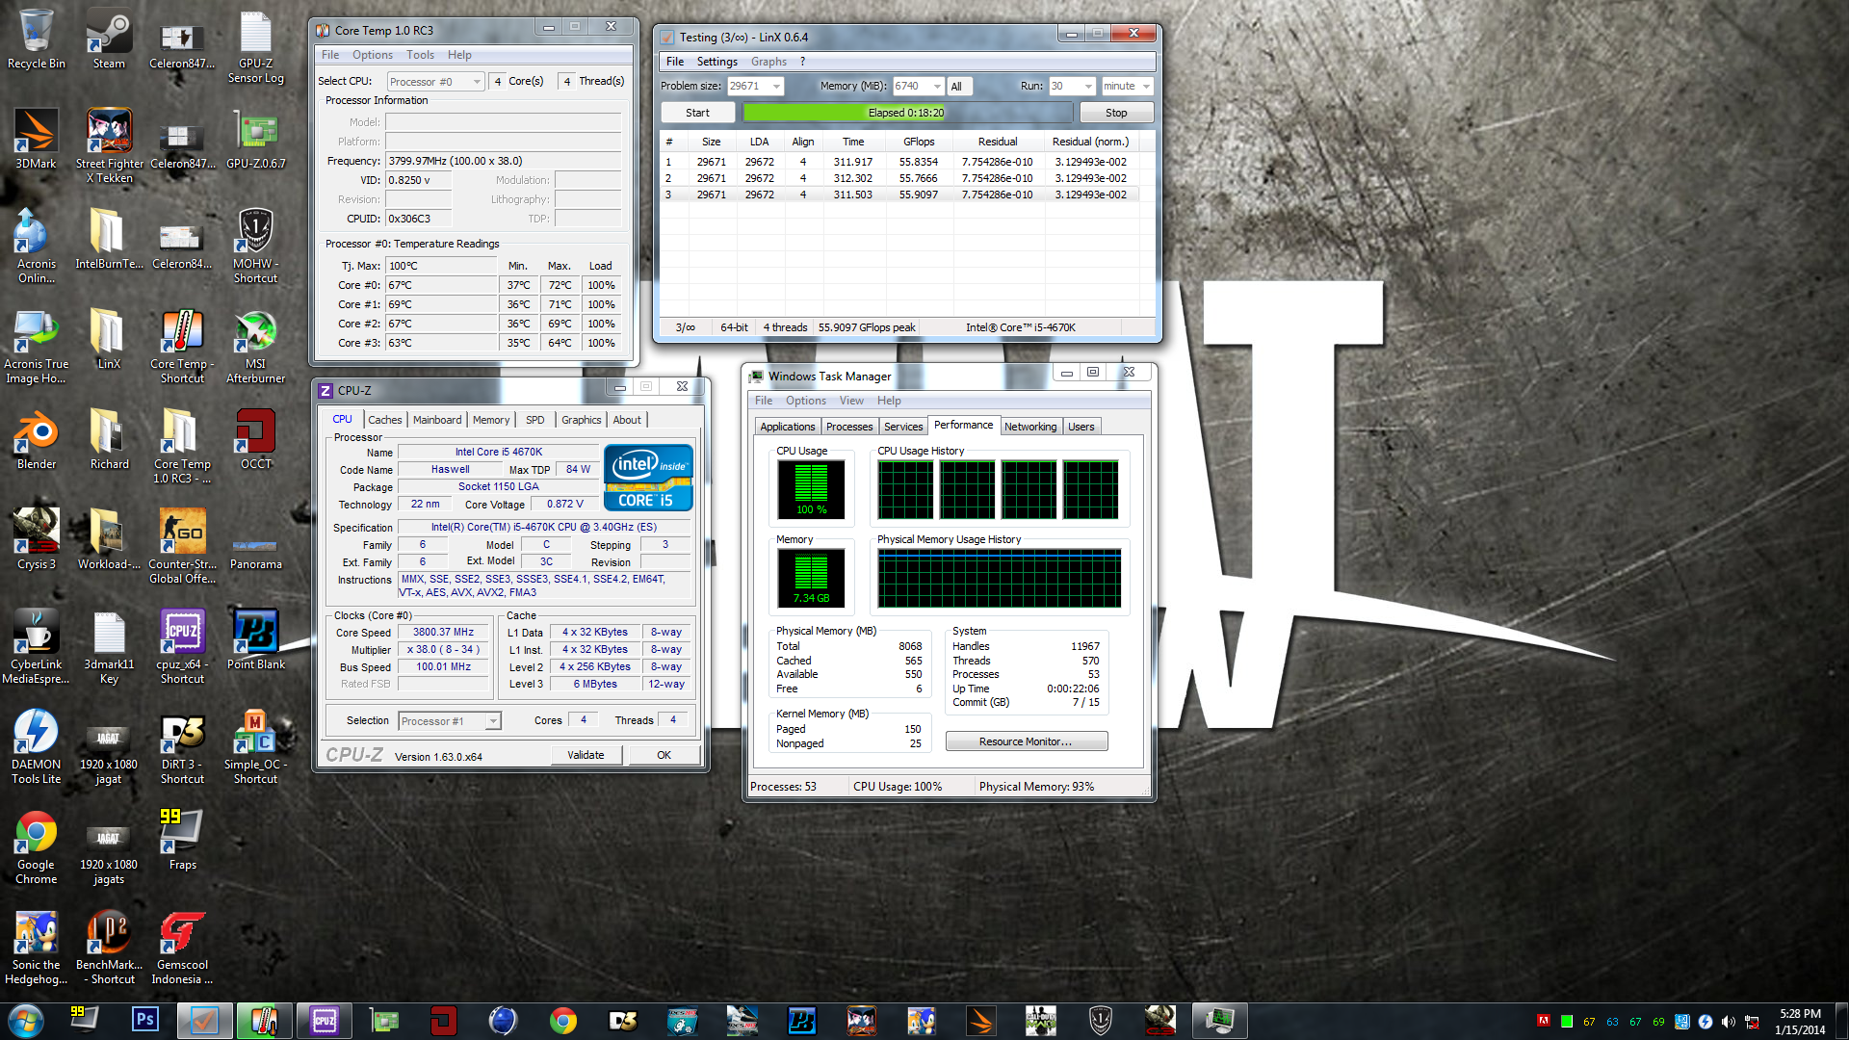Launch the Blender desktop icon
The height and width of the screenshot is (1040, 1849).
click(x=36, y=439)
